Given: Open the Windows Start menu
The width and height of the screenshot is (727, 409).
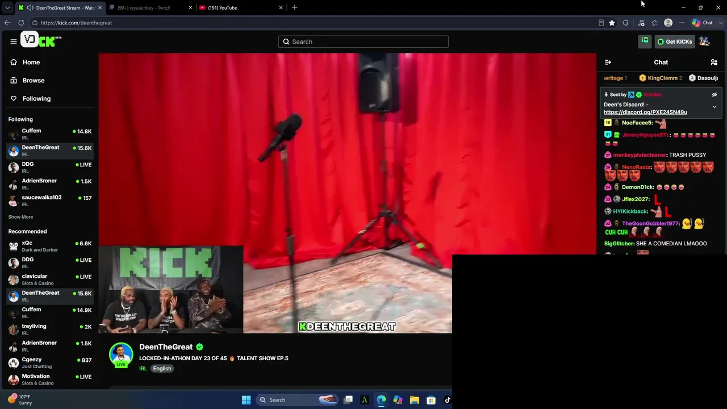Looking at the screenshot, I should point(246,400).
